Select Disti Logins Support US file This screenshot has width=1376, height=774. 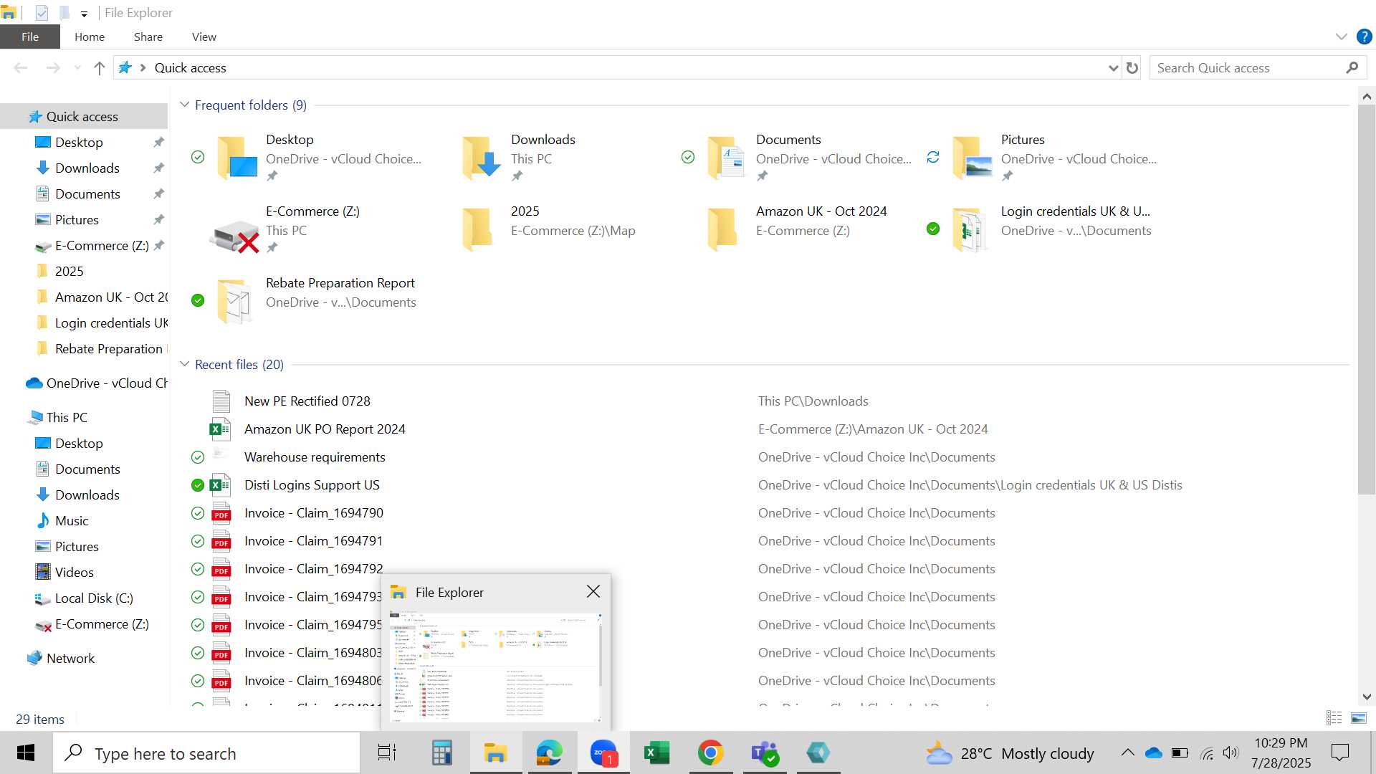click(x=312, y=485)
